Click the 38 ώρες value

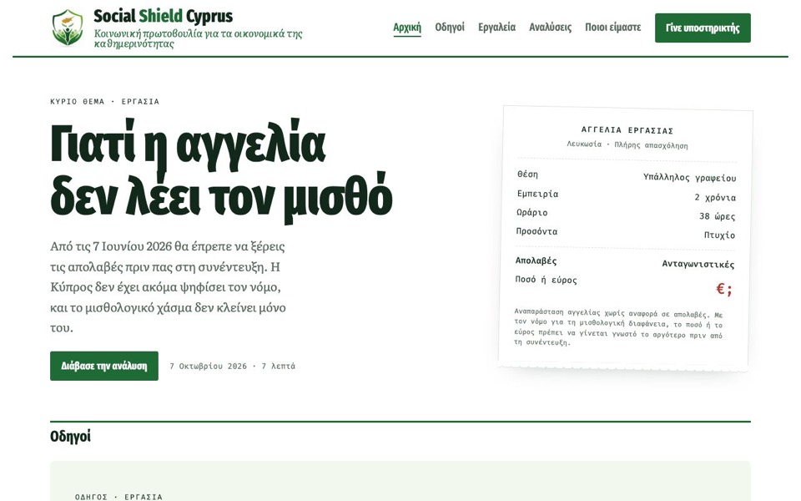click(718, 216)
